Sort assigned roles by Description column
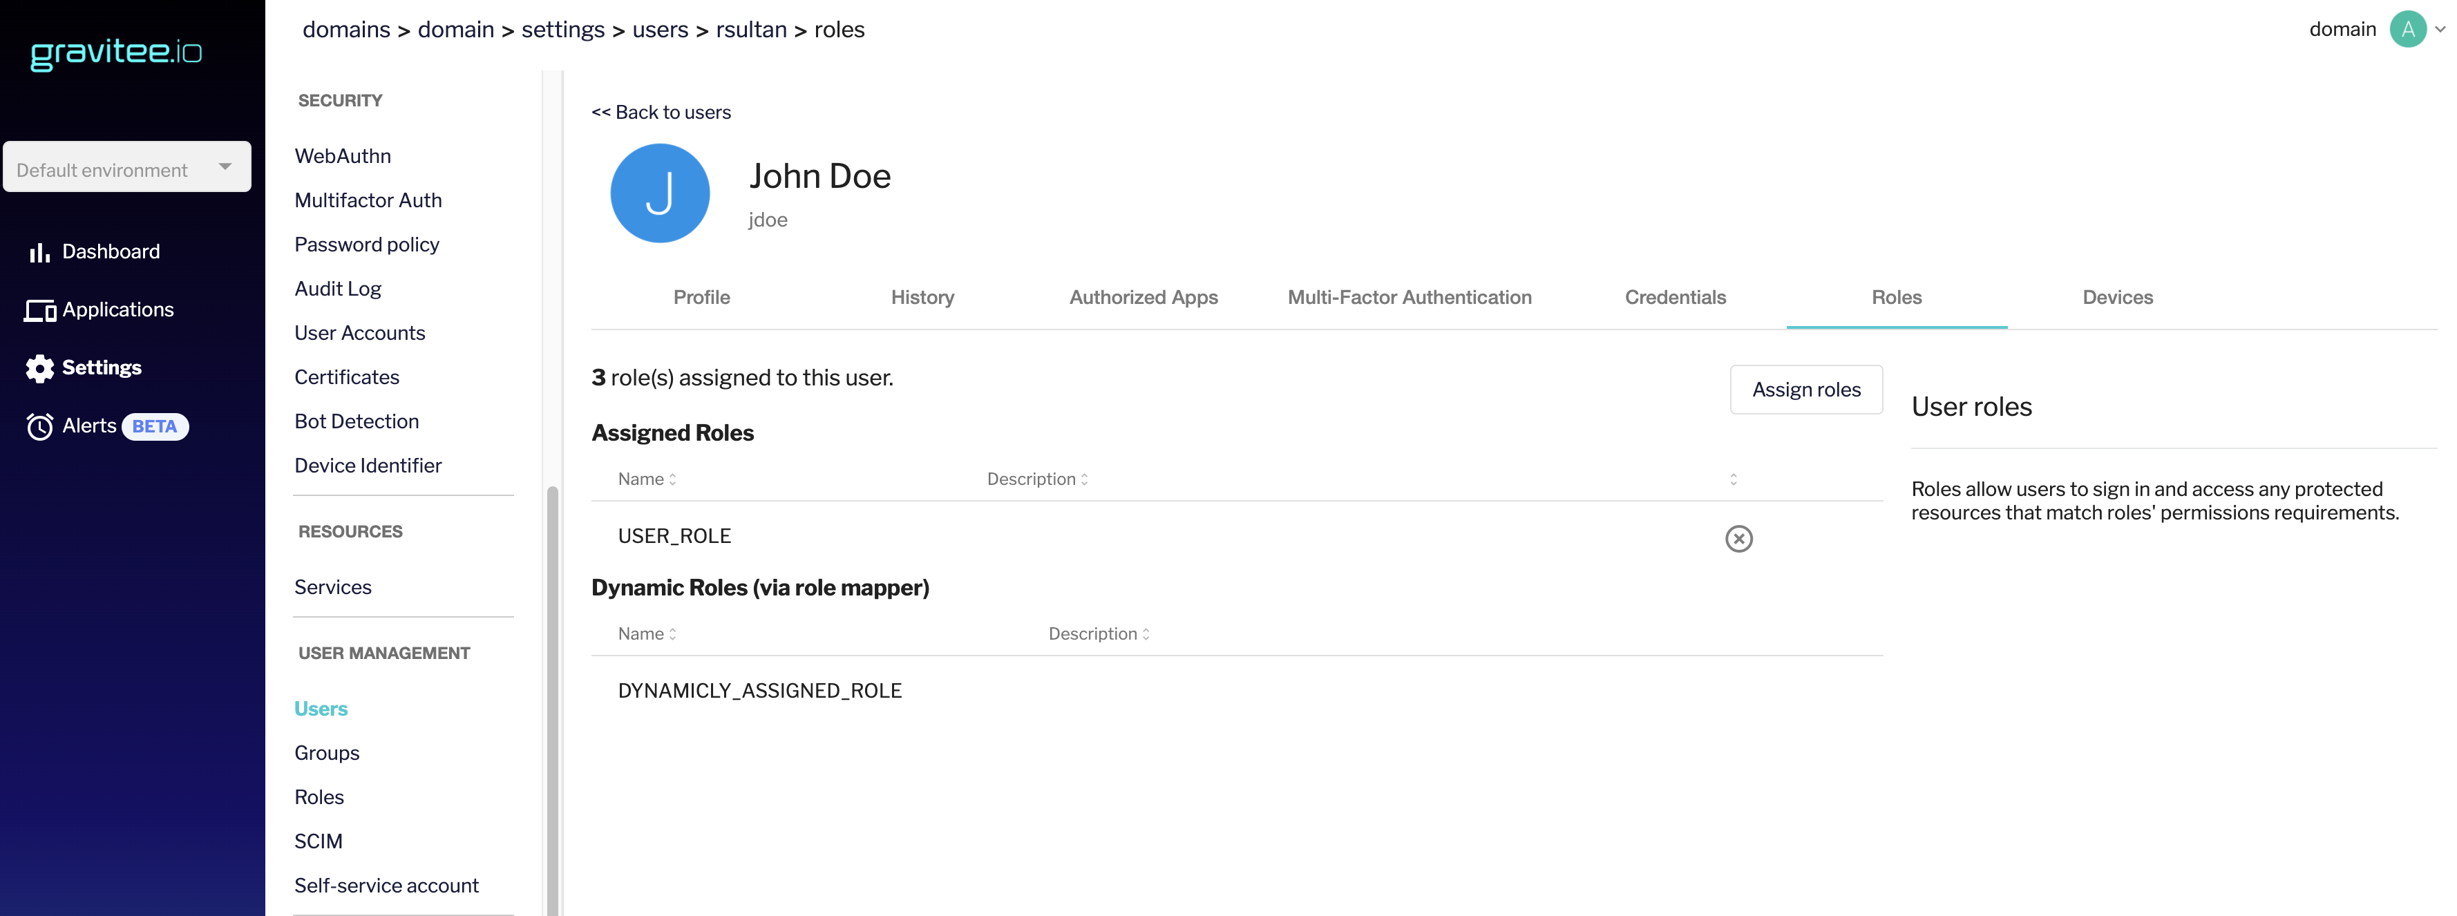 1037,479
